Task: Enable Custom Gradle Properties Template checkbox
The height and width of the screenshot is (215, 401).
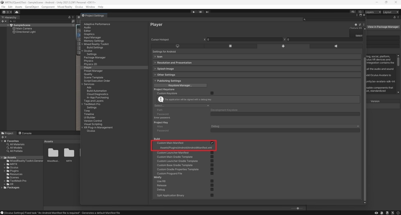Action: [x=212, y=169]
